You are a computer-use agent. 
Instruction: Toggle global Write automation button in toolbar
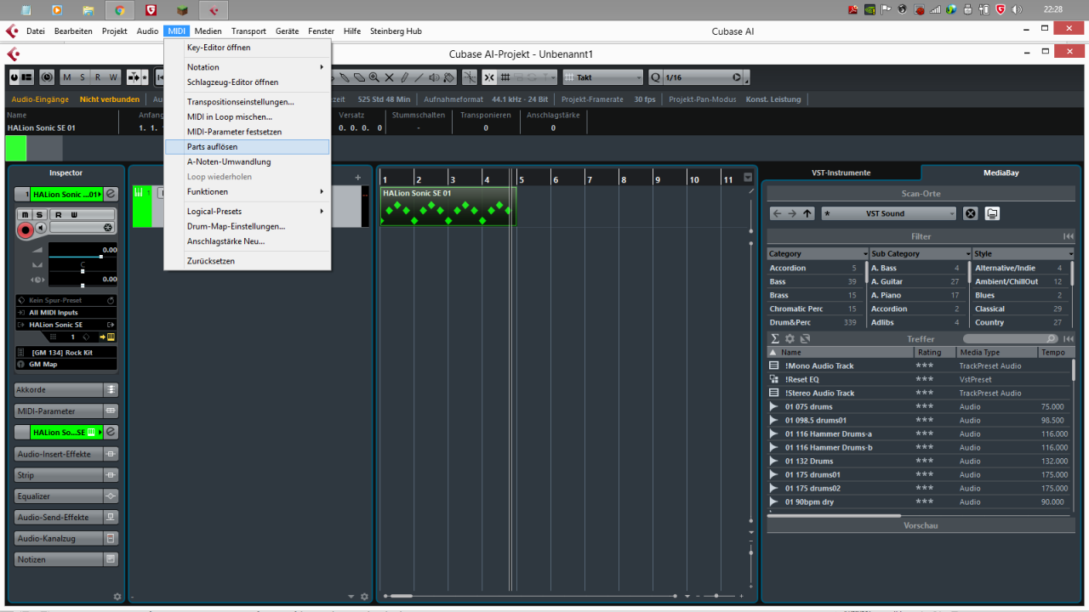point(113,77)
